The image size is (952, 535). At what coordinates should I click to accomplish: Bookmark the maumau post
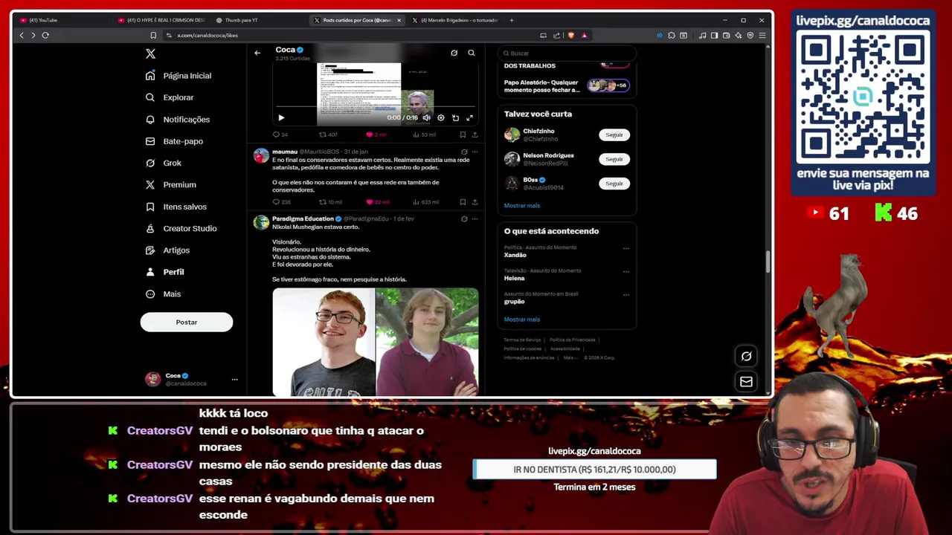pyautogui.click(x=463, y=202)
